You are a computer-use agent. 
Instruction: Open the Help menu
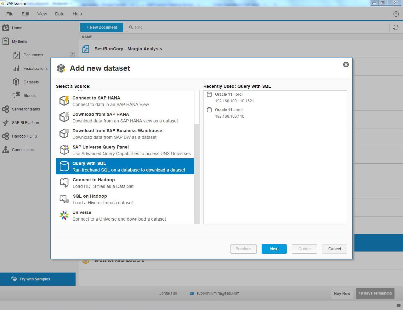(x=77, y=14)
